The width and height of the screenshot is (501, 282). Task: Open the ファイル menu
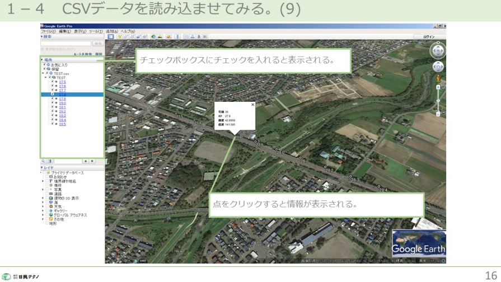tap(48, 31)
